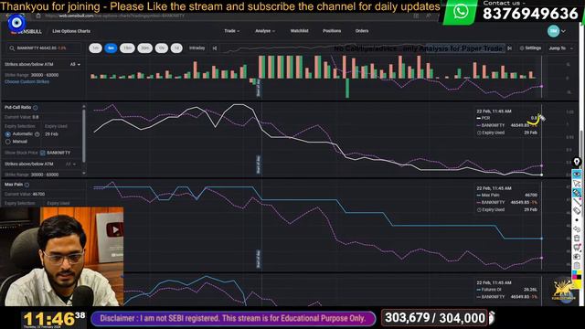Click the right range collapse icon before Settings
The image size is (585, 329).
(510, 48)
